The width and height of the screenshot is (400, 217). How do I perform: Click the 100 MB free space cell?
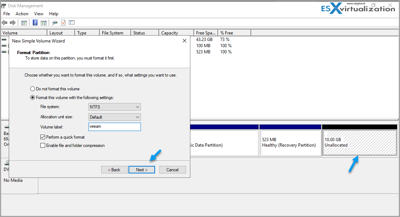click(203, 45)
